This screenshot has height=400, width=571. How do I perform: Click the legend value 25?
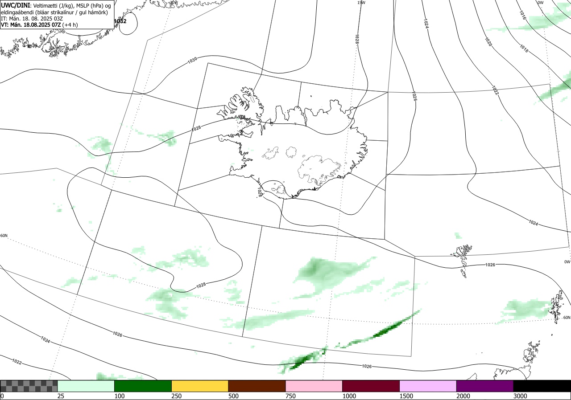pos(61,396)
